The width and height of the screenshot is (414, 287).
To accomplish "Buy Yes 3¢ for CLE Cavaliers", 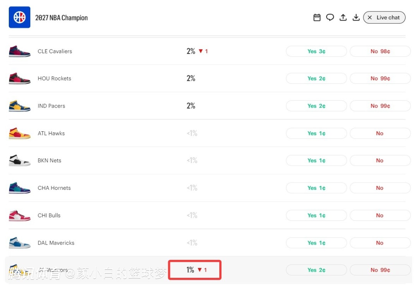I will tap(316, 51).
